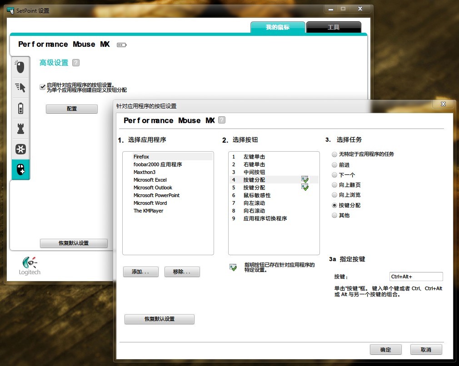459x366 pixels.
Task: Select Microsoft Outlook in the application list
Action: [168, 188]
